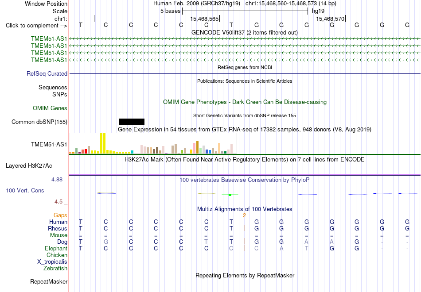Open the 100 Vert. Cons track label
This screenshot has width=421, height=292.
point(25,190)
